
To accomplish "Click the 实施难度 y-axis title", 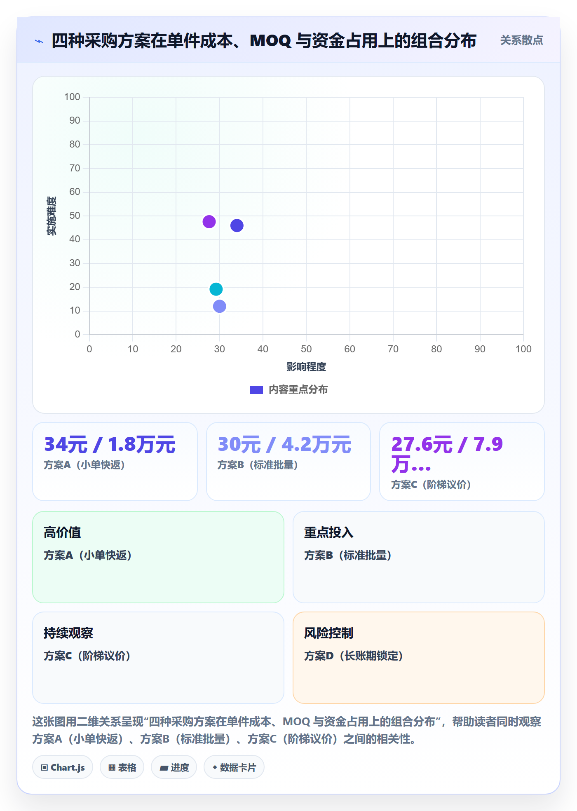I will (52, 216).
